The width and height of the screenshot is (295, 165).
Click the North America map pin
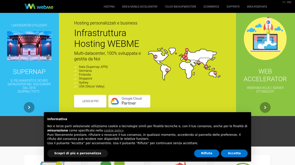155,57
